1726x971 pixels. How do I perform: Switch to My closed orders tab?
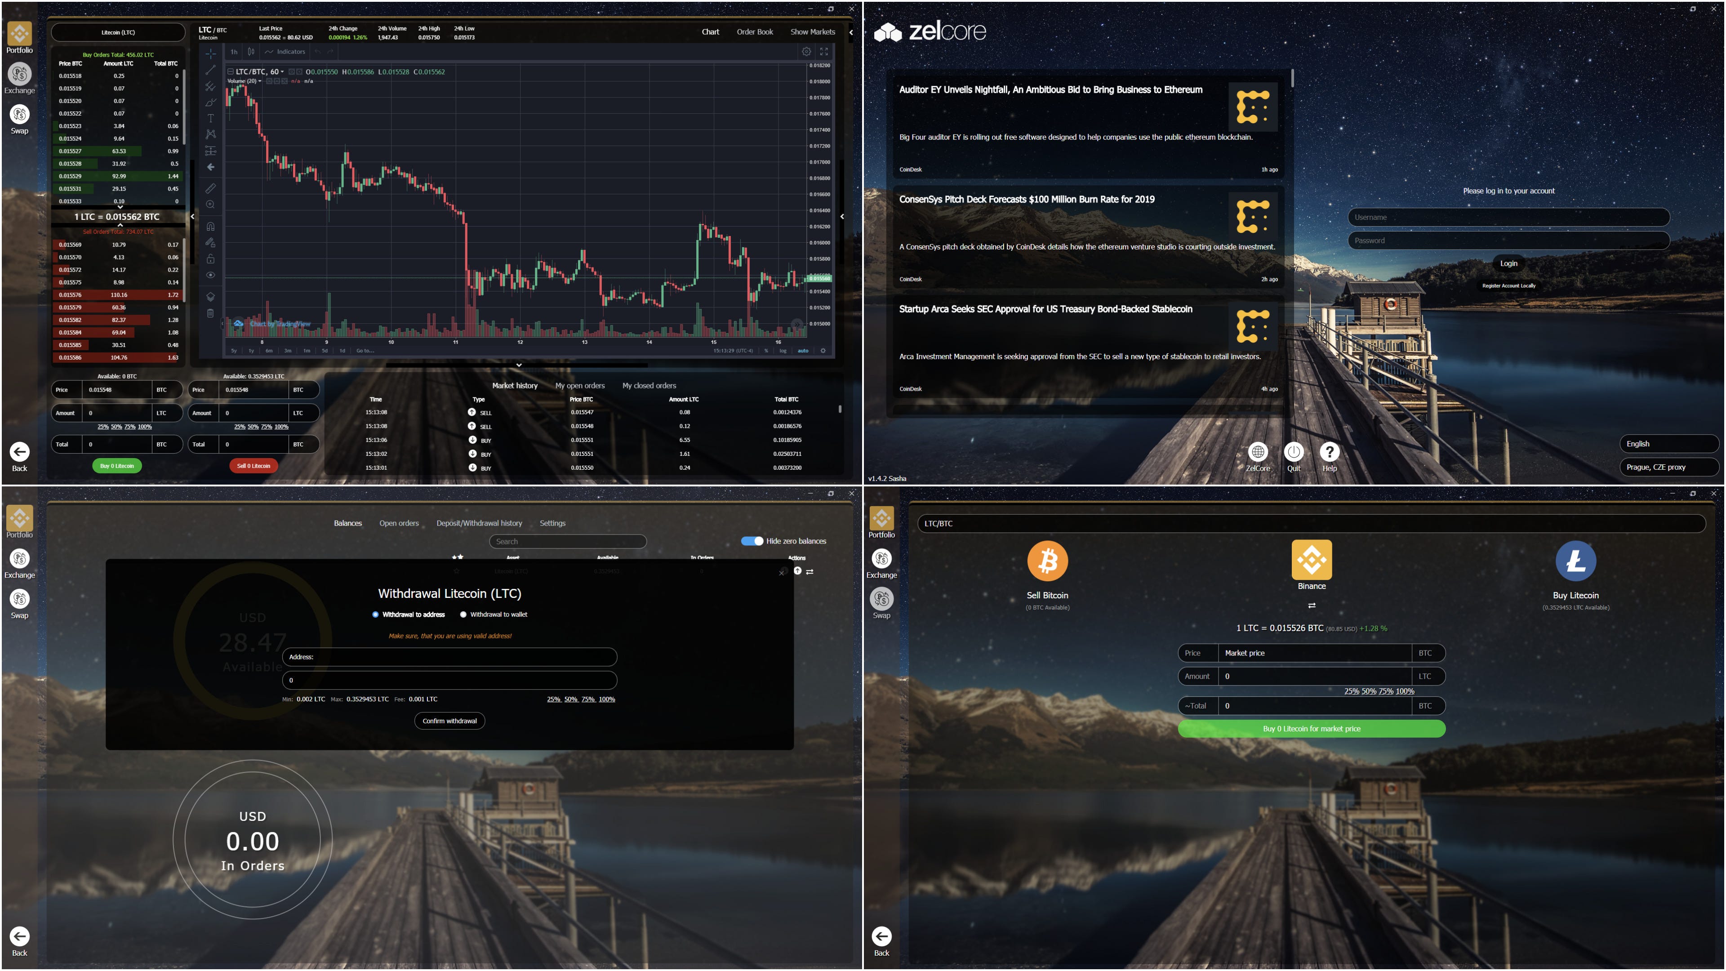[x=649, y=385]
